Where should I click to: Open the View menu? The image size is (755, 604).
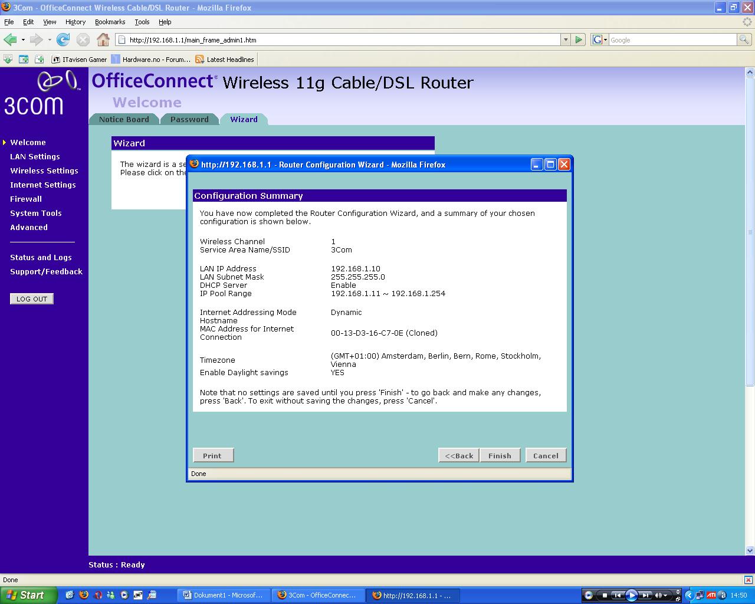50,22
